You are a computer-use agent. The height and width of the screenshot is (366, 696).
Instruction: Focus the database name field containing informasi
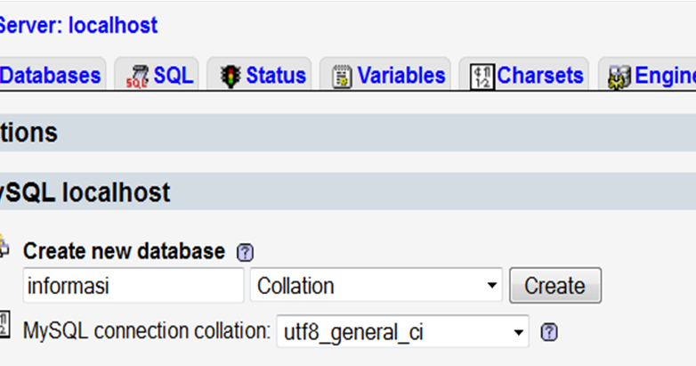point(132,286)
